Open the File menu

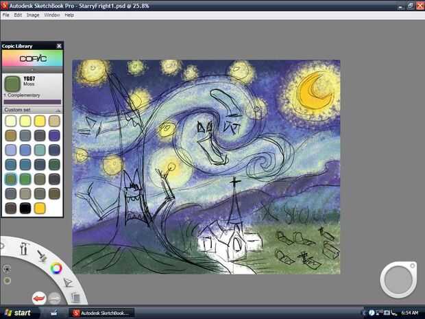tap(6, 15)
